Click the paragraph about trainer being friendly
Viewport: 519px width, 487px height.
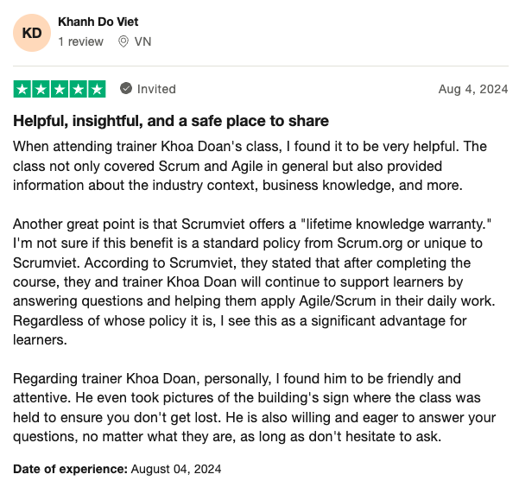254,408
